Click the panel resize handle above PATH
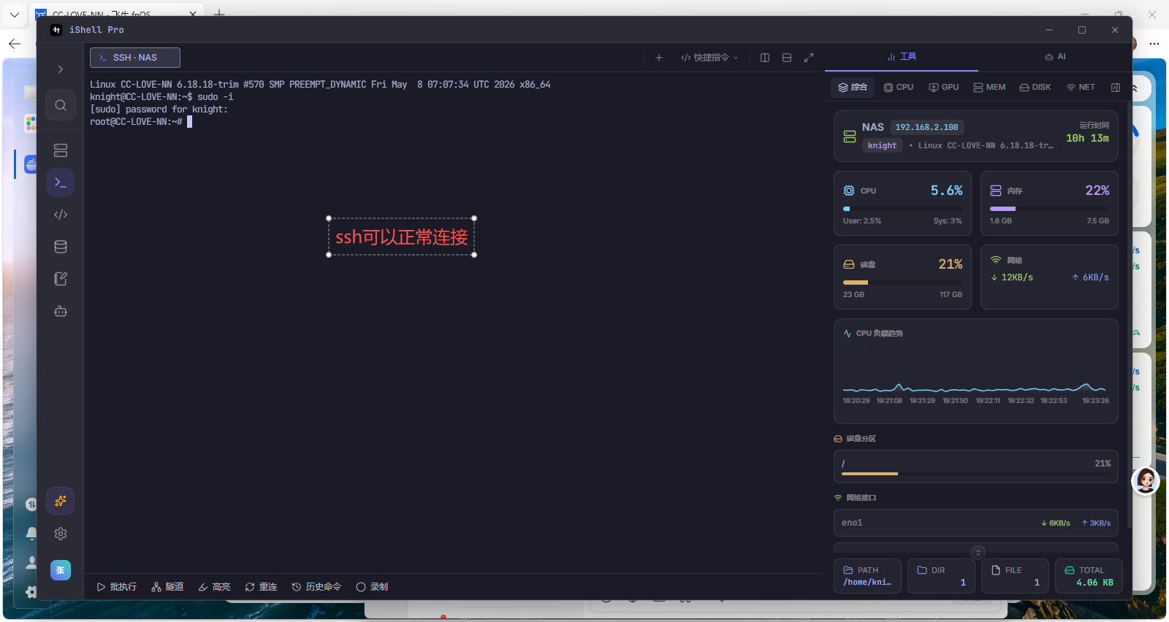The height and width of the screenshot is (622, 1169). [978, 553]
